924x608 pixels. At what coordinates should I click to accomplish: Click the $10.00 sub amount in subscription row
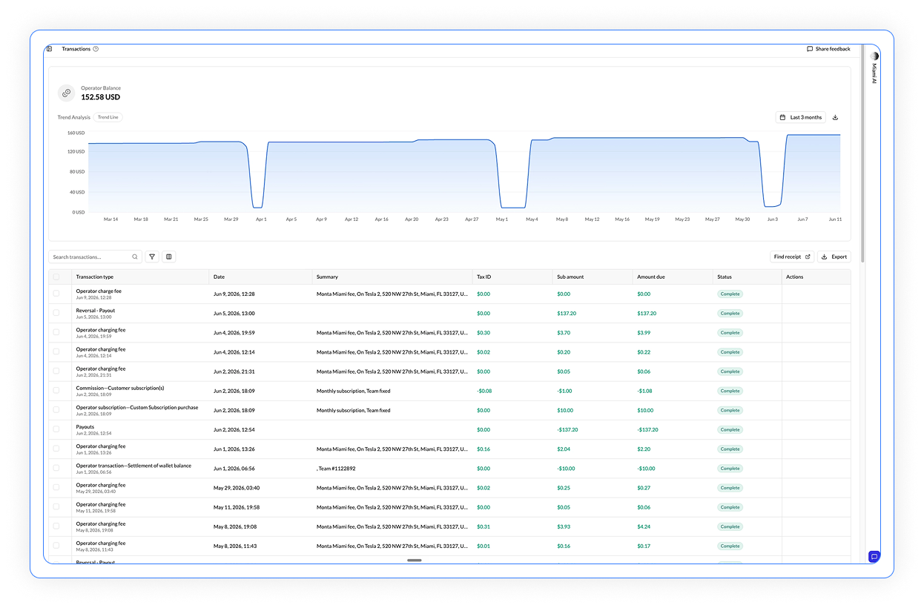click(x=565, y=410)
